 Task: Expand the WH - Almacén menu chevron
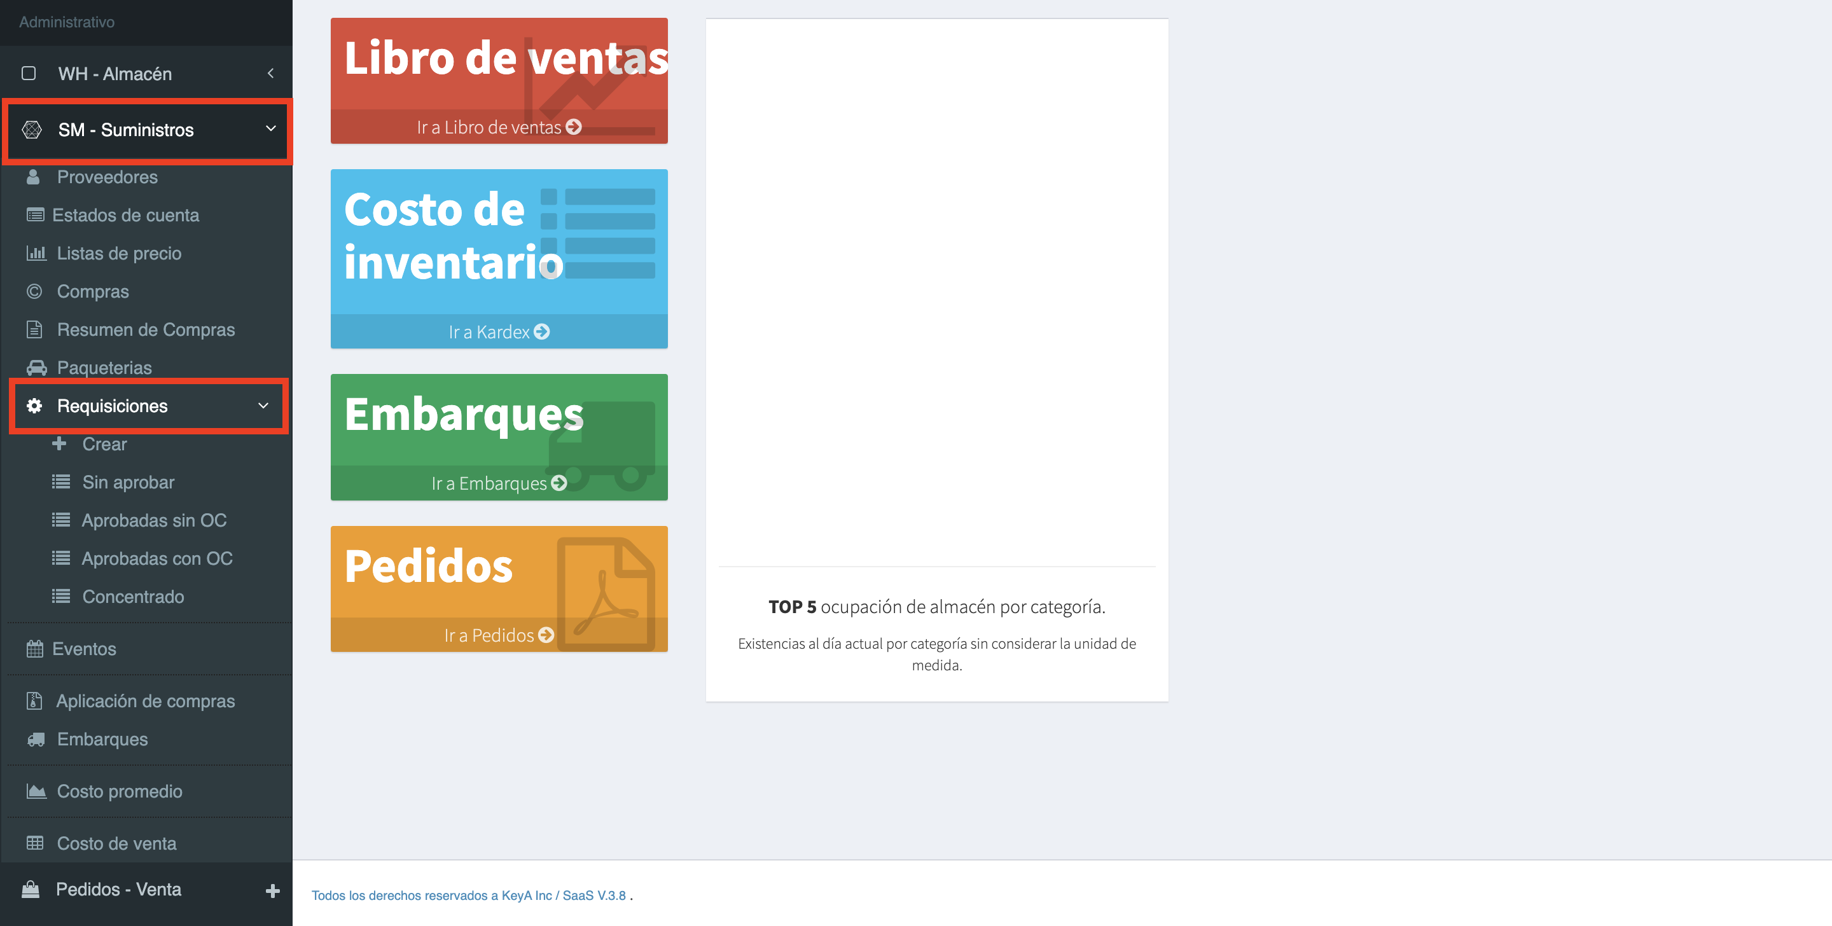click(270, 73)
